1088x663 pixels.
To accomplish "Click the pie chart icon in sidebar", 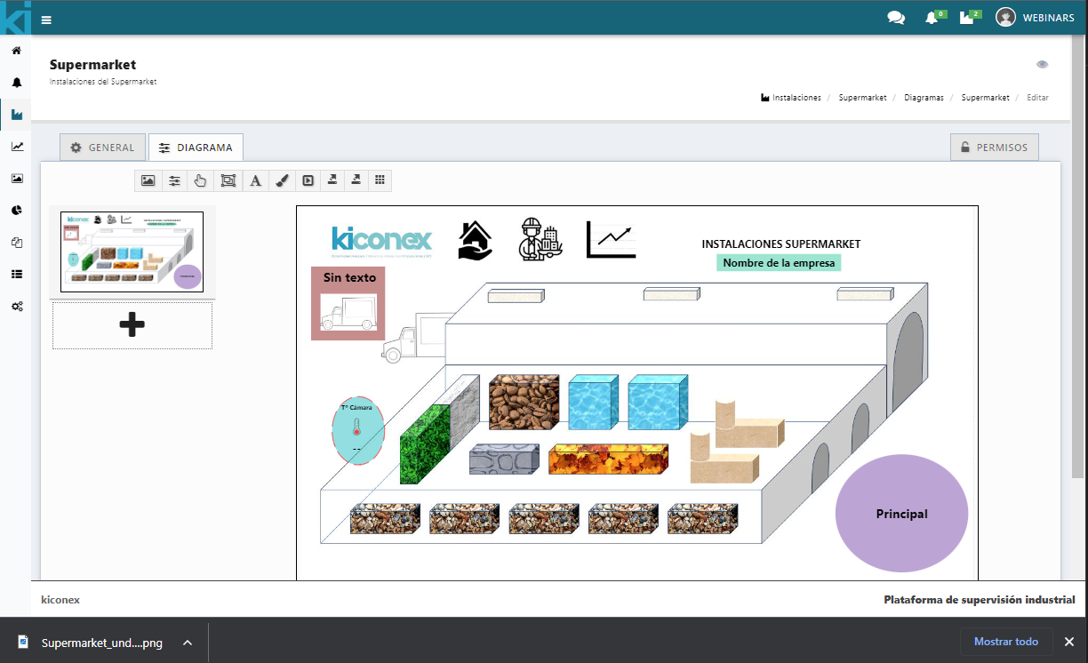I will [17, 211].
